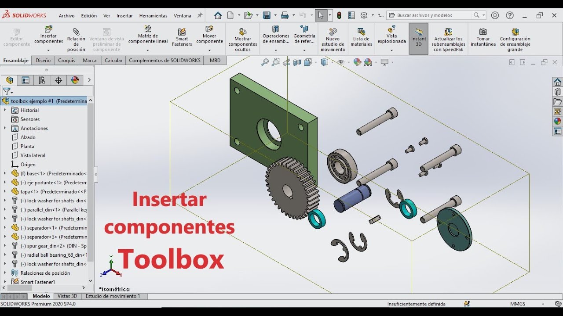The height and width of the screenshot is (316, 563).
Task: Open the Lista de materiales tool
Action: coord(361,38)
